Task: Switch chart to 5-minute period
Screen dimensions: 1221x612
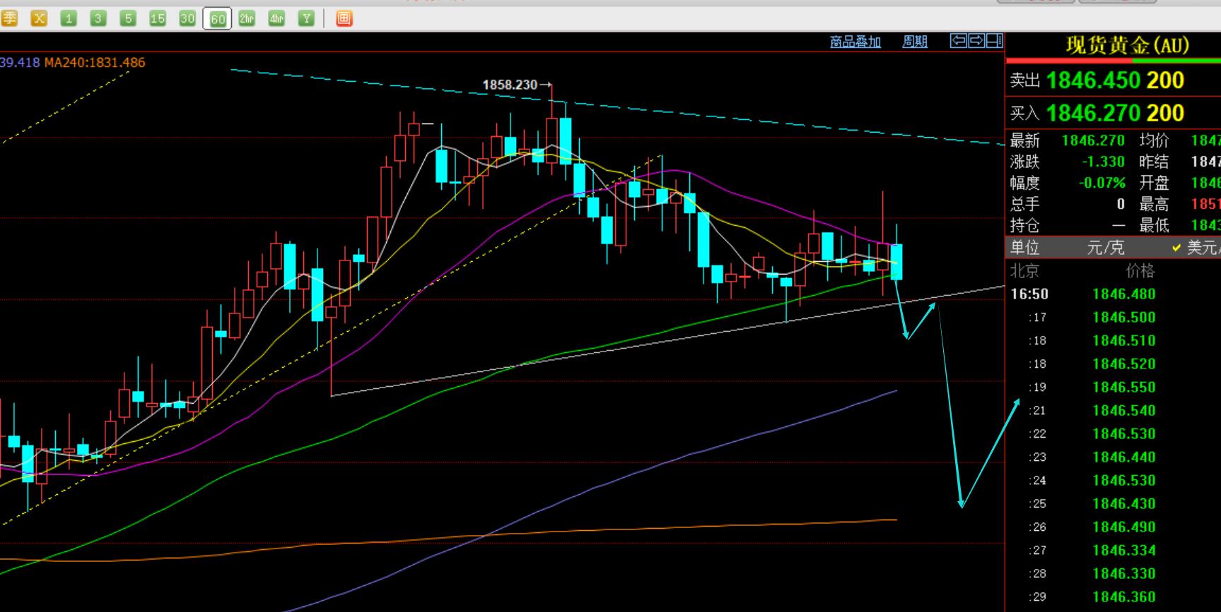Action: (128, 19)
